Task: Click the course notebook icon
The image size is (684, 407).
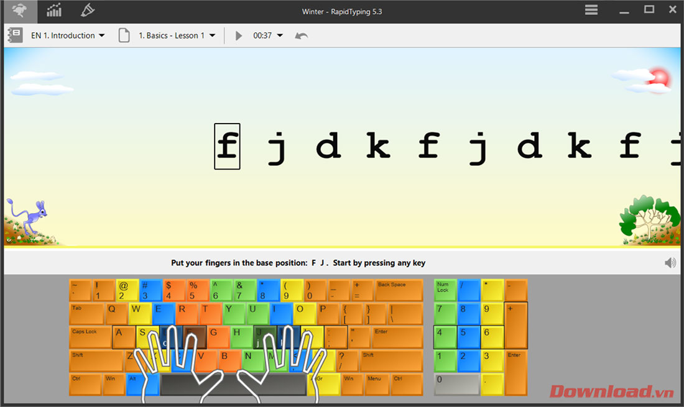Action: pyautogui.click(x=15, y=35)
